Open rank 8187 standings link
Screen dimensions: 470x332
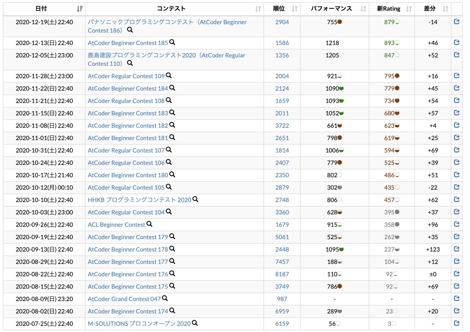282,274
